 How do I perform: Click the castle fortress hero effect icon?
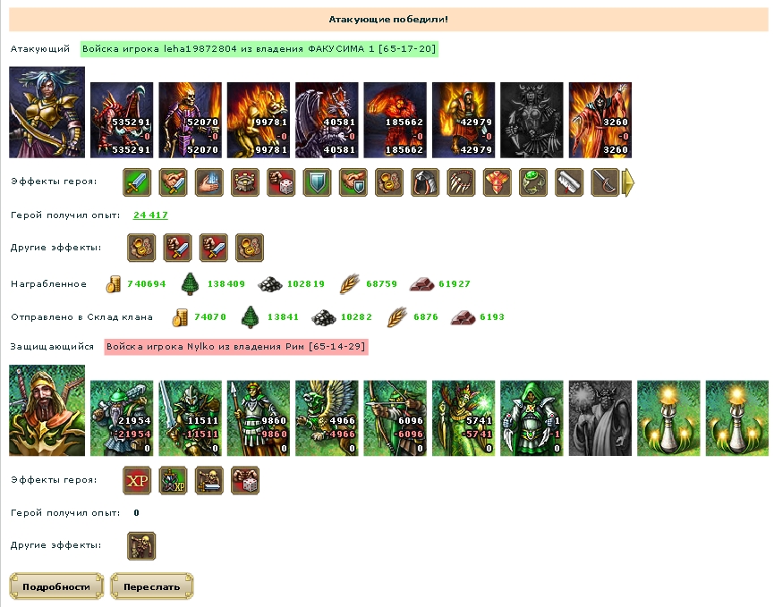click(245, 182)
